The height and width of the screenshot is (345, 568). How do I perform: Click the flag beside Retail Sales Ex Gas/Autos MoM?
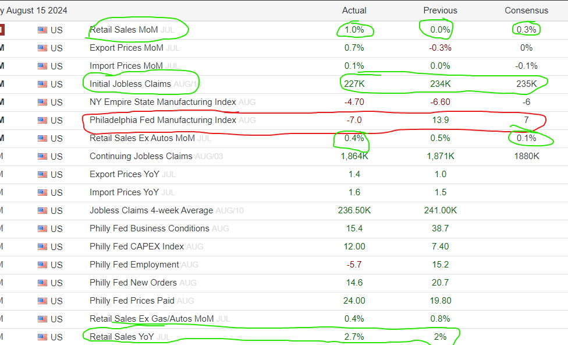(42, 319)
